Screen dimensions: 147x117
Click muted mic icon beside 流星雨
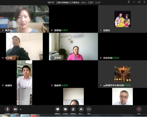click(52, 30)
